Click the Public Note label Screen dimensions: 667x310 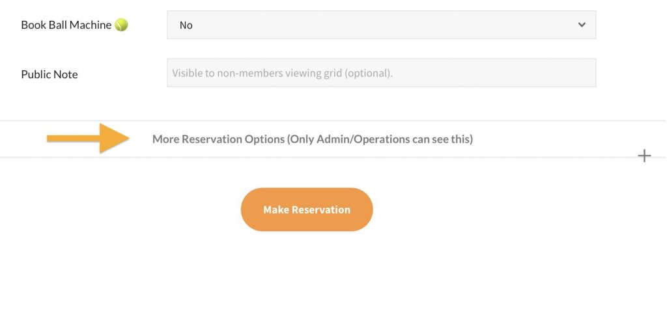point(50,74)
